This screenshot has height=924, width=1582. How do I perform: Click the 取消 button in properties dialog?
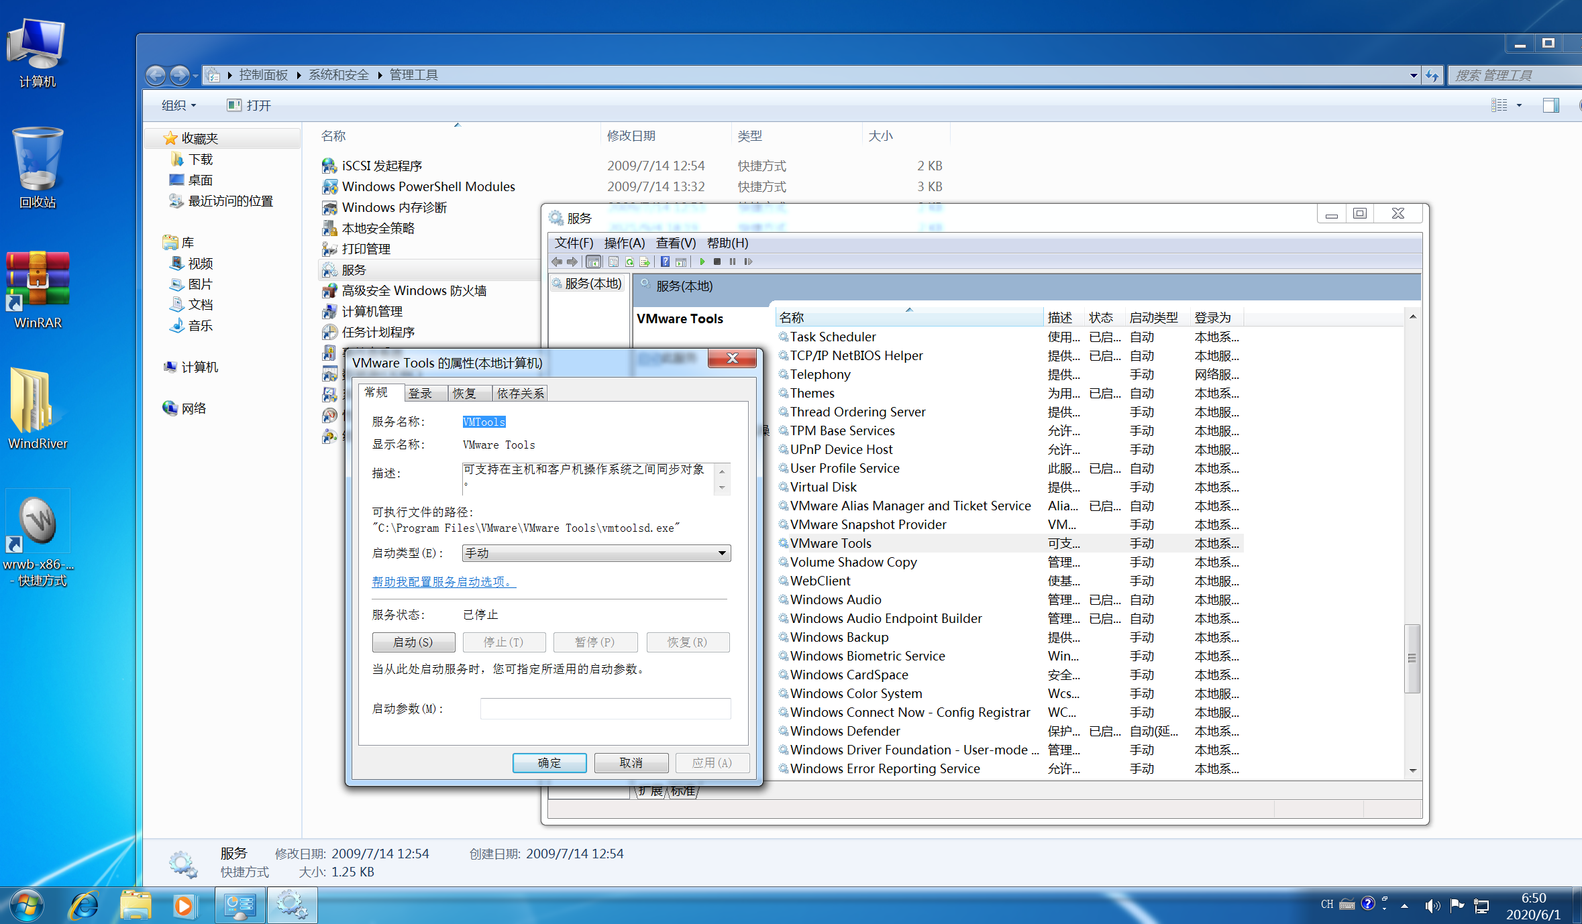coord(631,763)
